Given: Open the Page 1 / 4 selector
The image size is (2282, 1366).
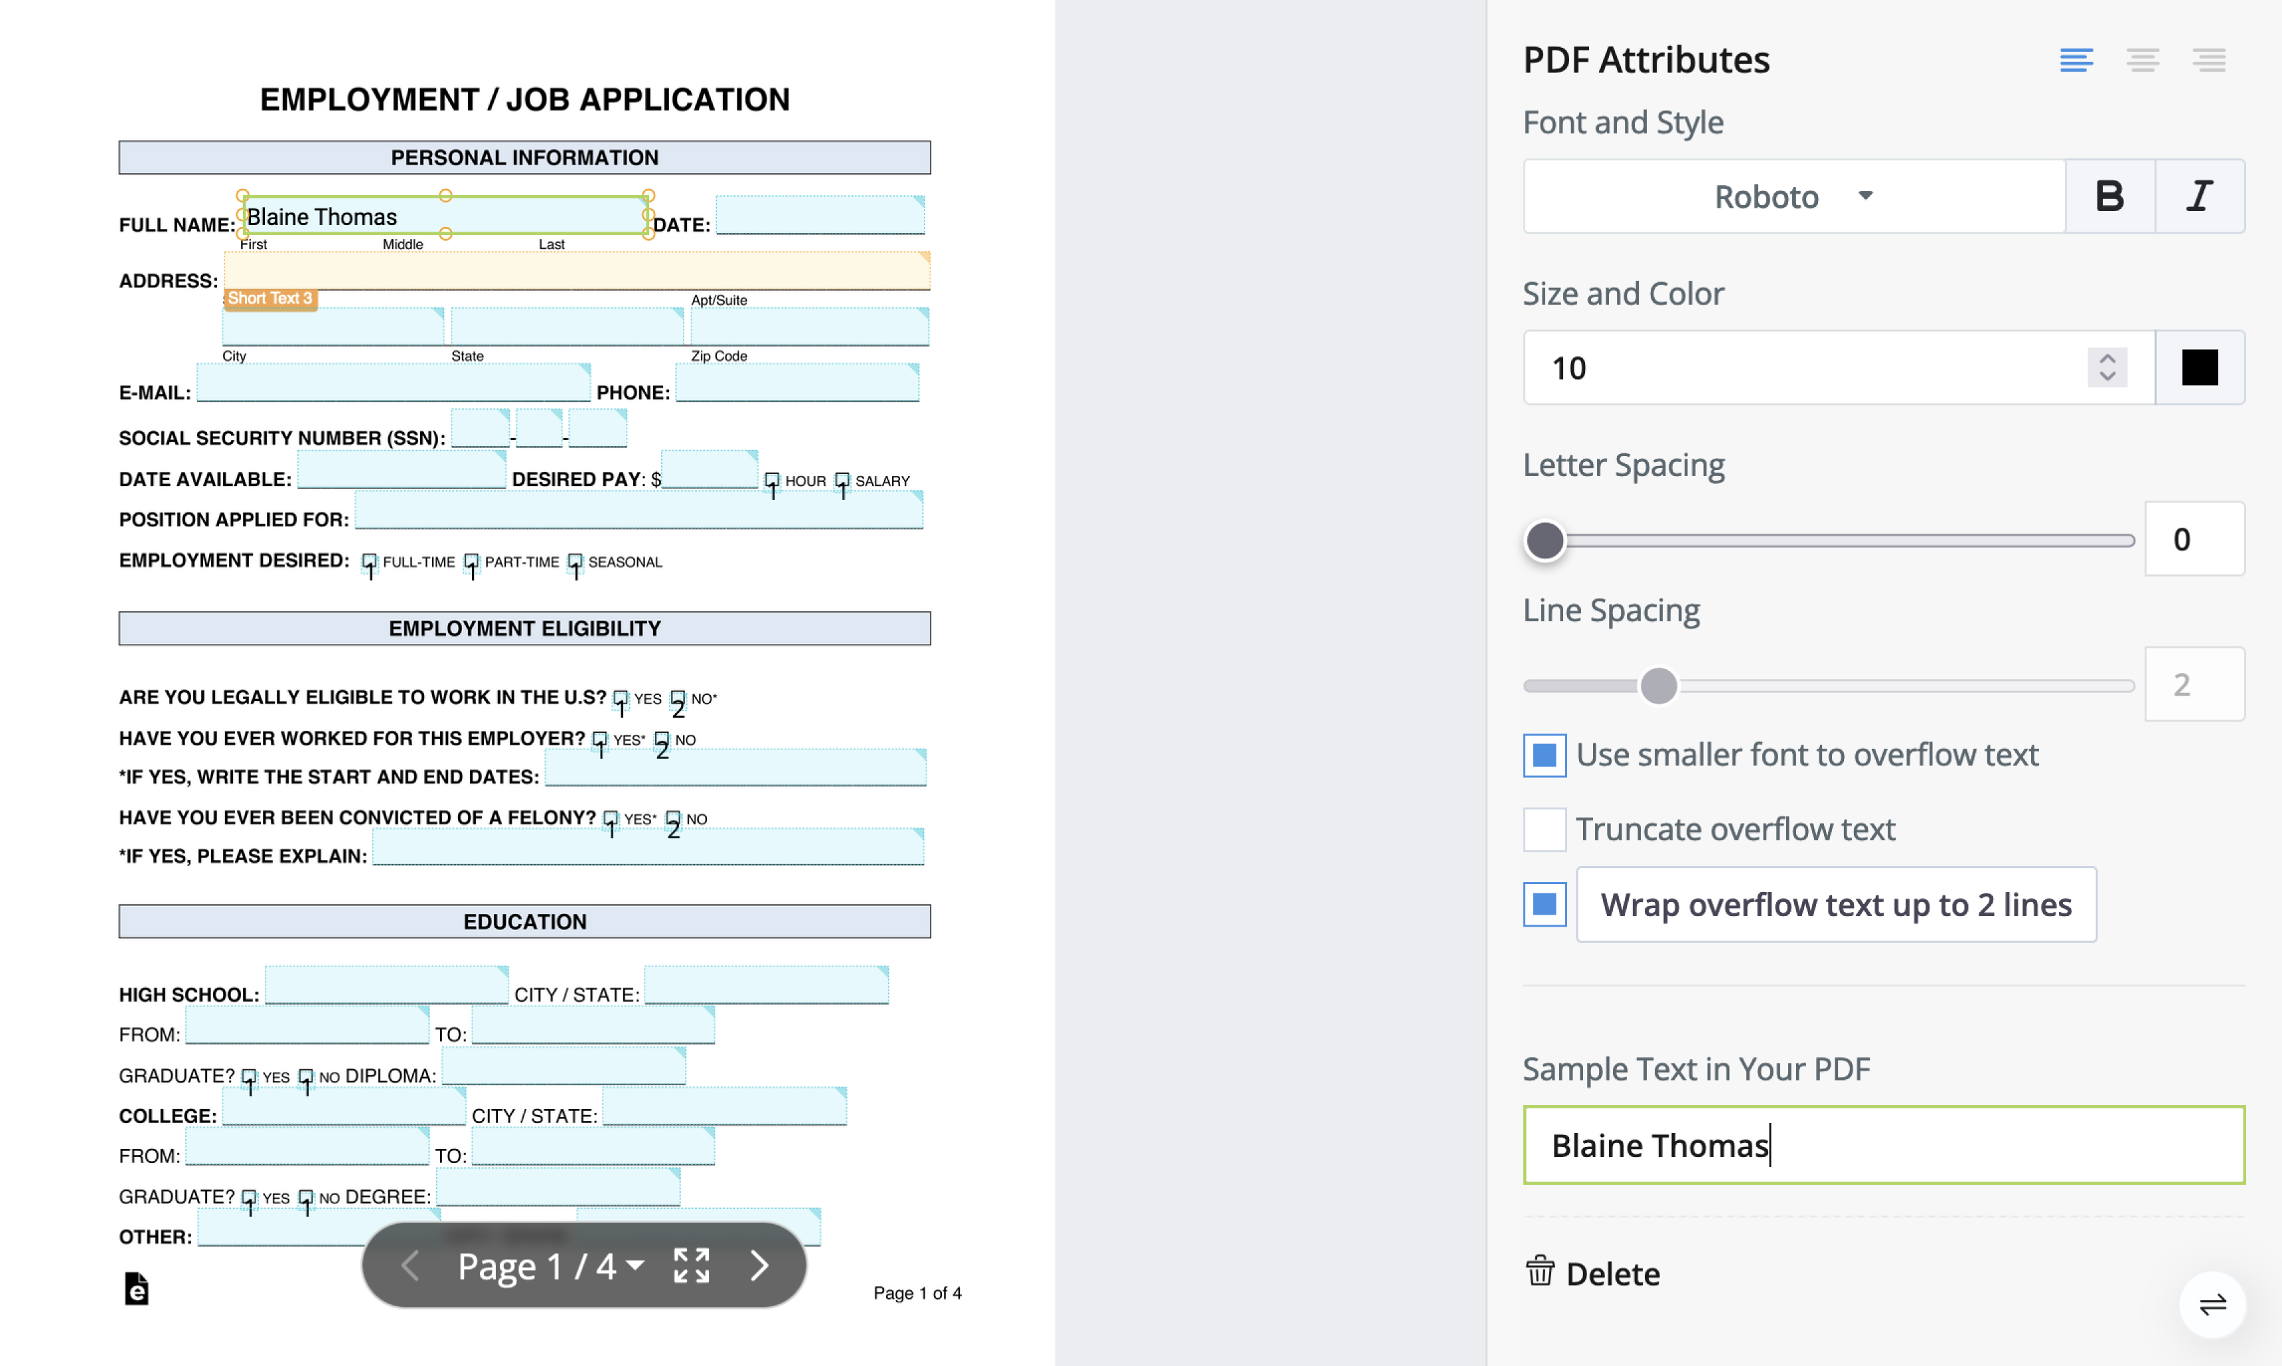Looking at the screenshot, I should click(x=550, y=1266).
